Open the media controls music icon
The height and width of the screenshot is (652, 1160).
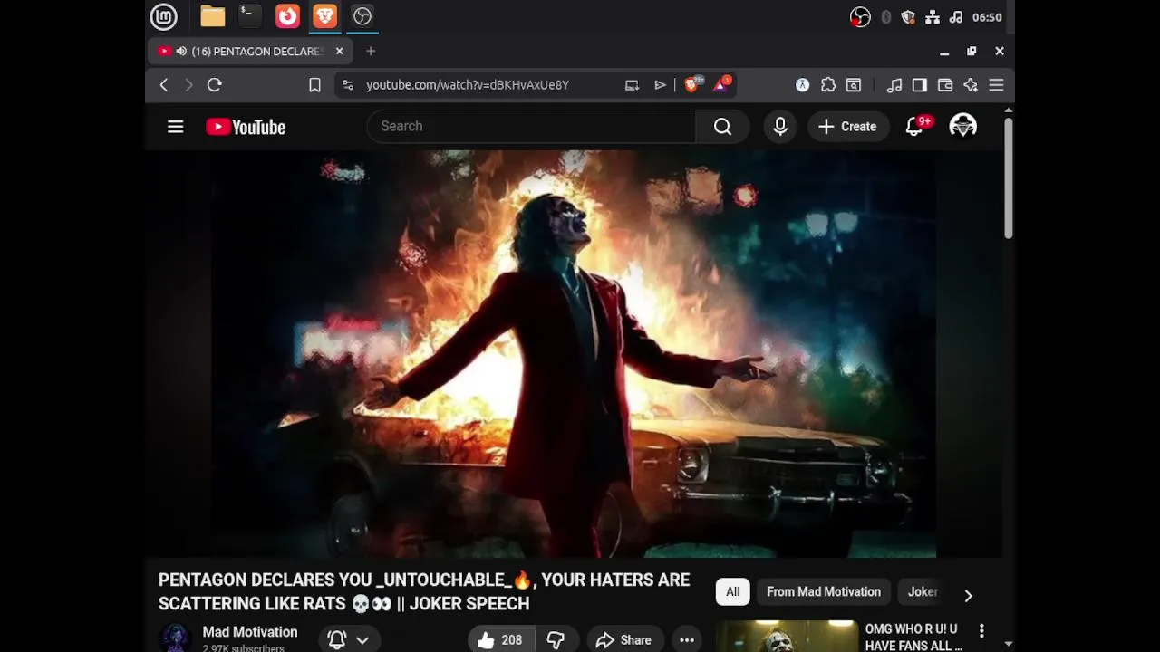pyautogui.click(x=894, y=85)
